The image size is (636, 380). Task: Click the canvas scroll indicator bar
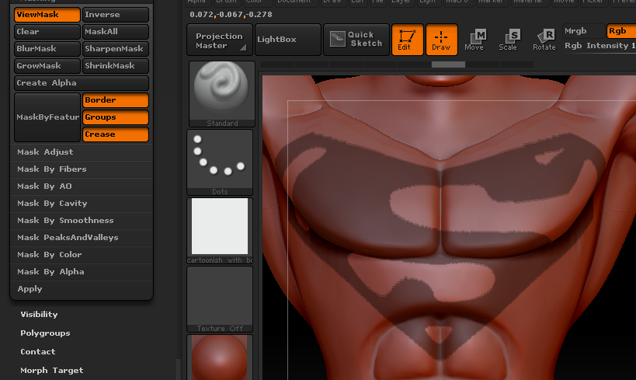448,64
